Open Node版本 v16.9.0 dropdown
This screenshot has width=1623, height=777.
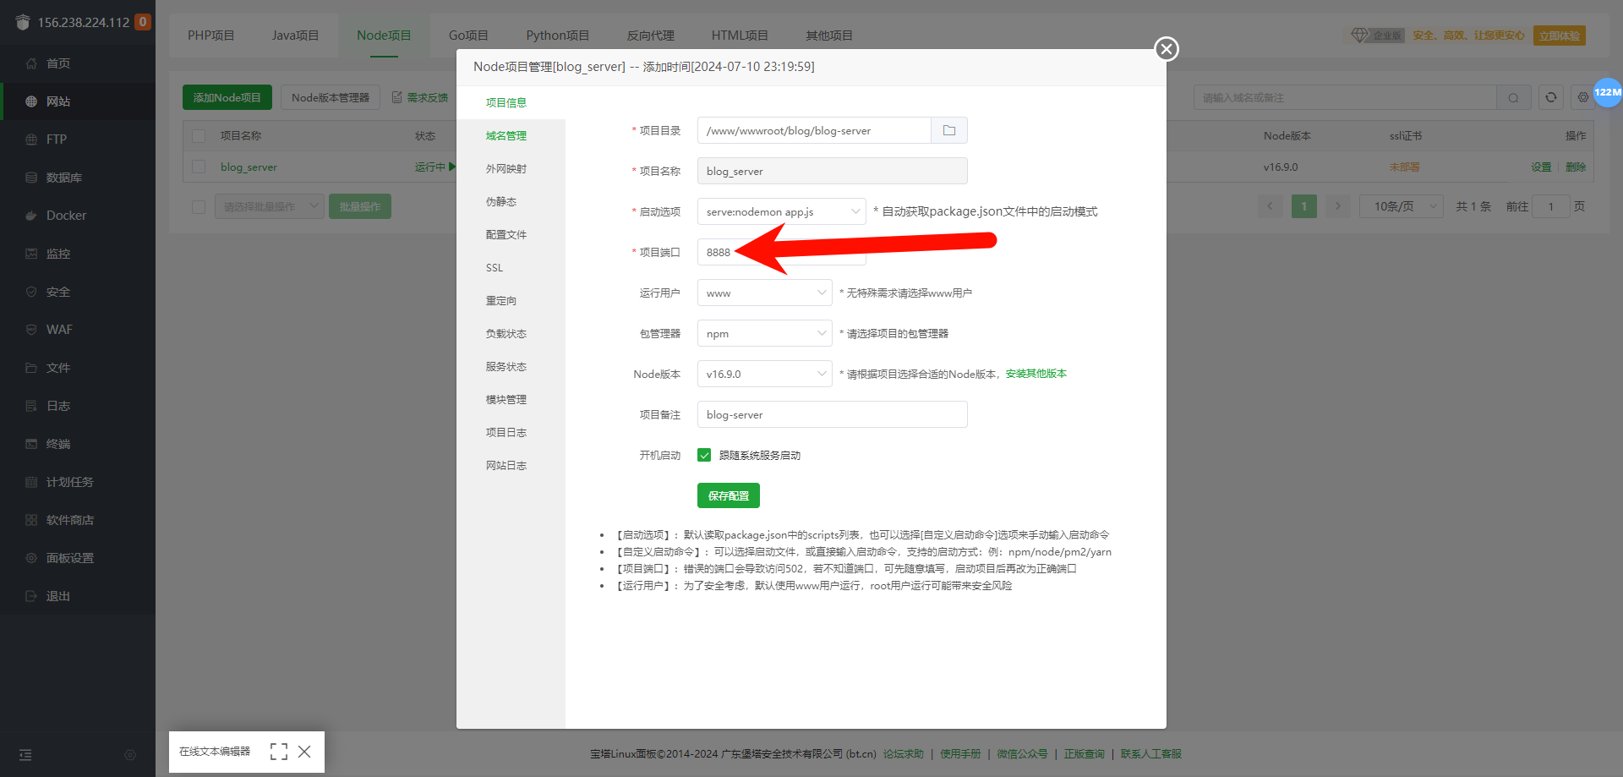tap(765, 374)
